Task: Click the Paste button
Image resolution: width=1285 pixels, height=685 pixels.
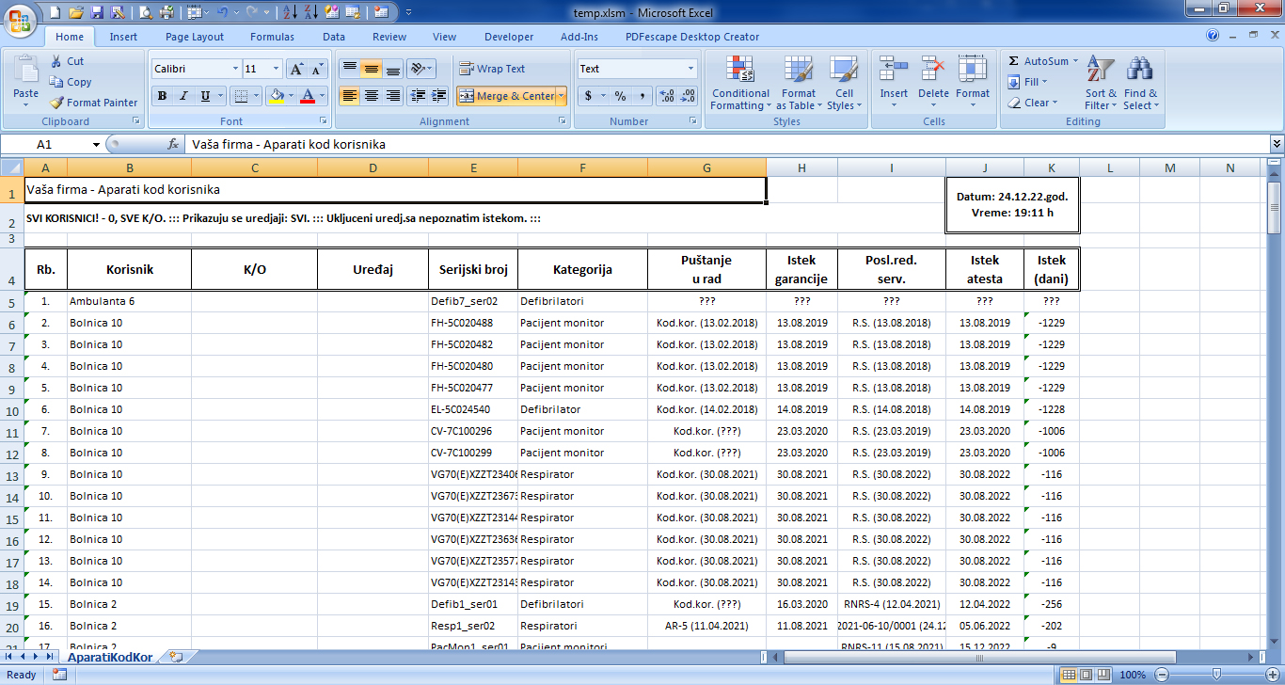Action: tap(26, 83)
